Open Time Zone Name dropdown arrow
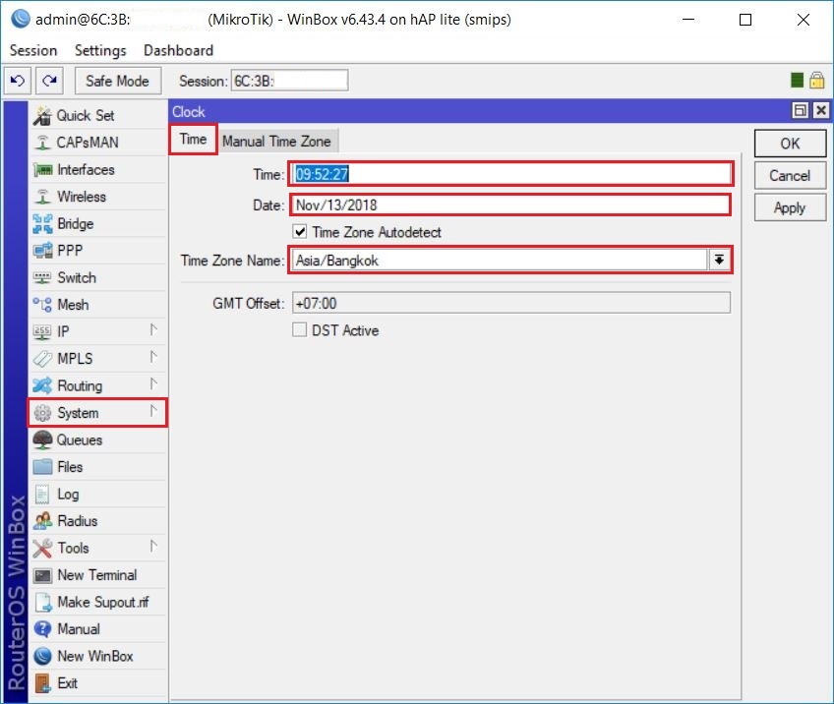Image resolution: width=834 pixels, height=704 pixels. [719, 260]
